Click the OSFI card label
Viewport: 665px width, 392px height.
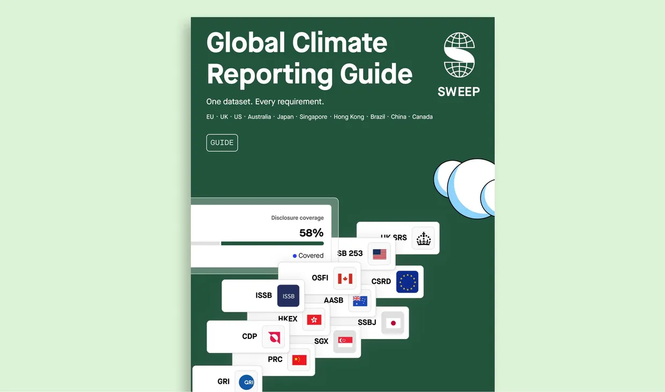click(x=320, y=278)
